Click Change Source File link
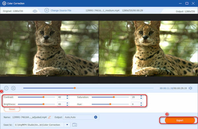198x129 pixels. click(61, 11)
